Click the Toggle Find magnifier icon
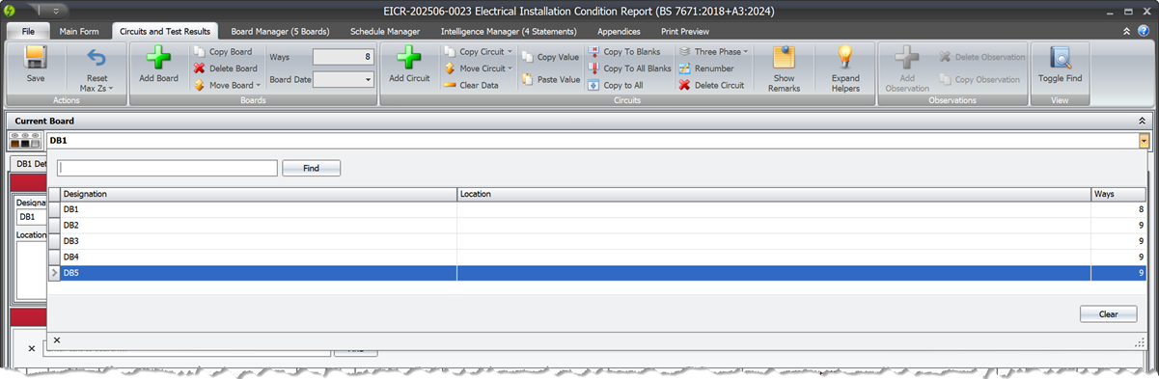This screenshot has height=379, width=1159. pyautogui.click(x=1060, y=58)
